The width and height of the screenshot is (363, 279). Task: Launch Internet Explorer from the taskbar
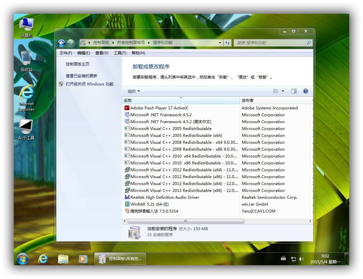(x=43, y=259)
